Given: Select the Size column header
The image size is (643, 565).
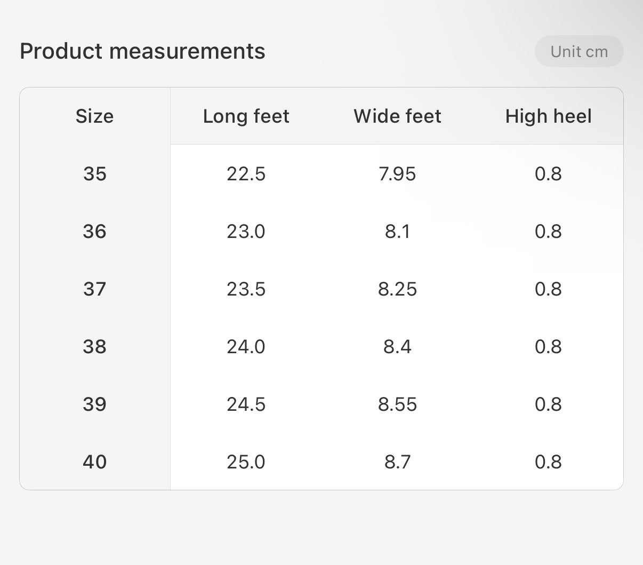Looking at the screenshot, I should 95,116.
